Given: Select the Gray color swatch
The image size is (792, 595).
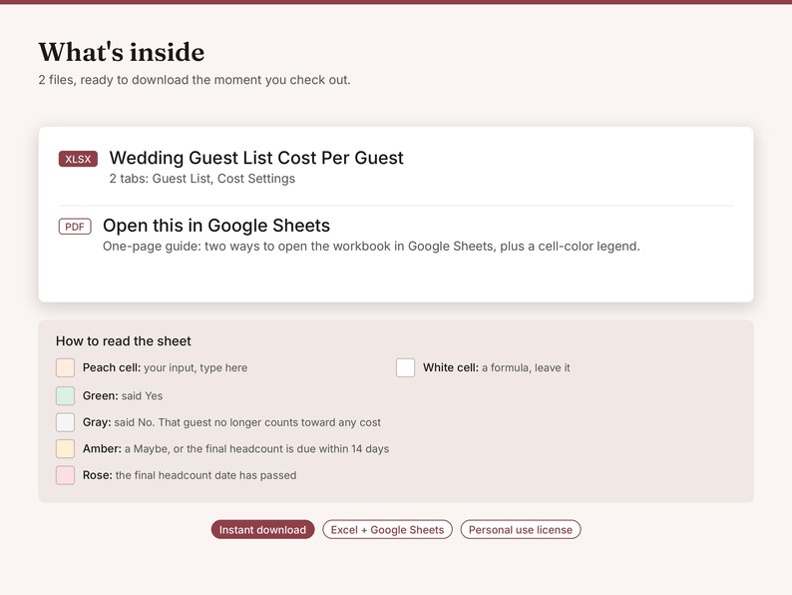Looking at the screenshot, I should click(65, 422).
